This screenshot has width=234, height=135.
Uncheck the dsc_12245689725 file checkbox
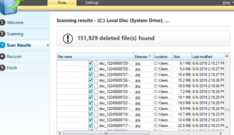[91, 86]
